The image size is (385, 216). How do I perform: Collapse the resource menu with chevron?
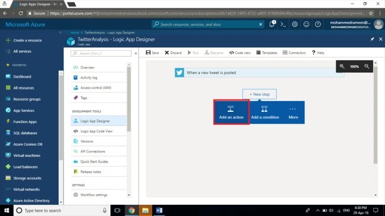point(136,53)
